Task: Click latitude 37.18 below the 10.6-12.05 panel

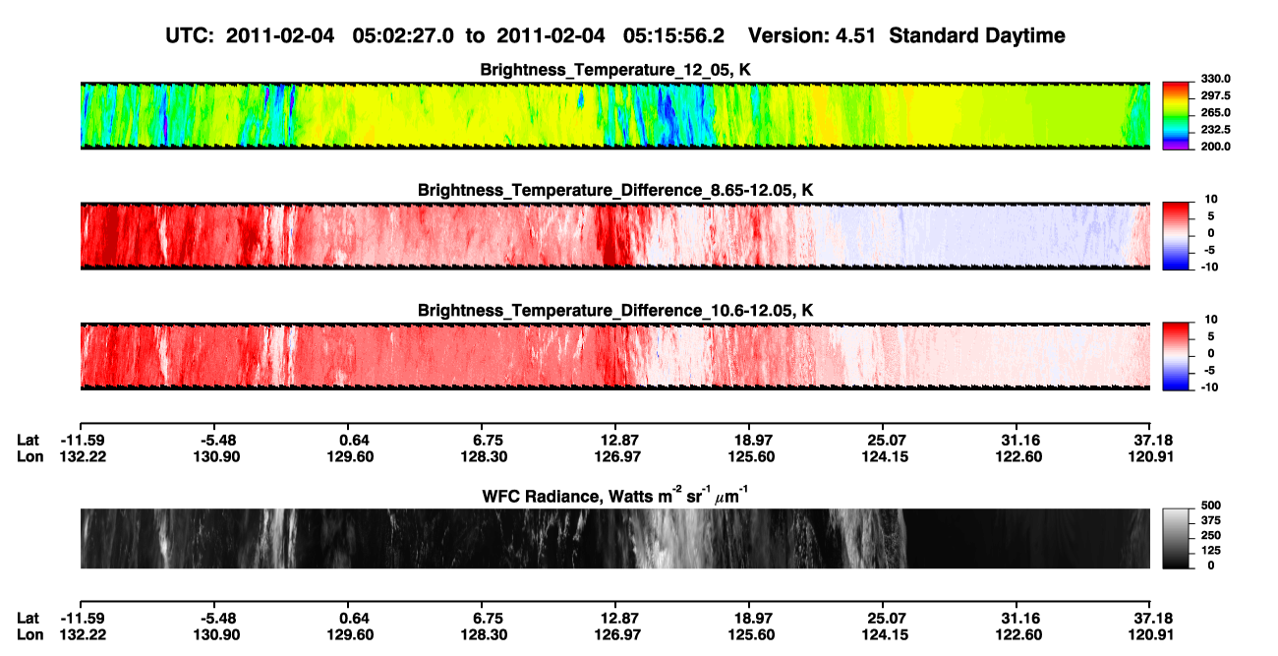Action: (x=1150, y=439)
